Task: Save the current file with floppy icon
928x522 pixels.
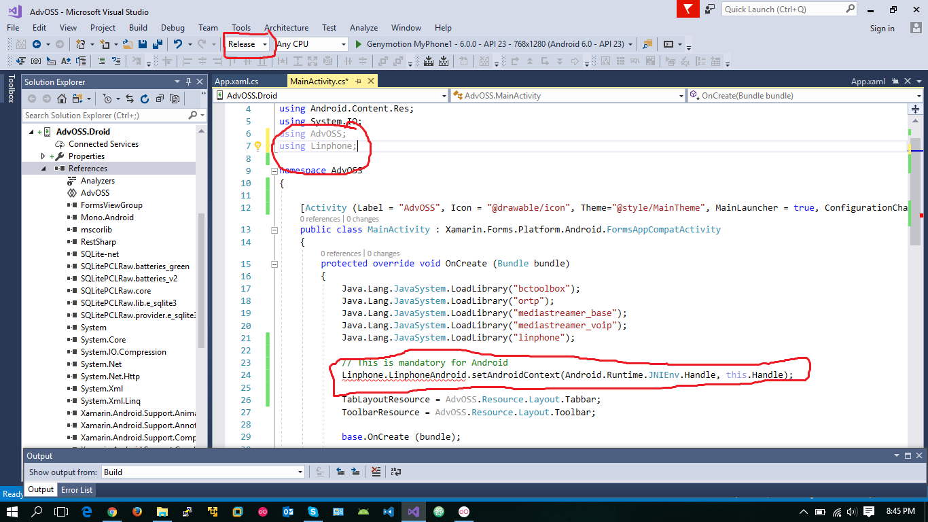Action: (143, 44)
